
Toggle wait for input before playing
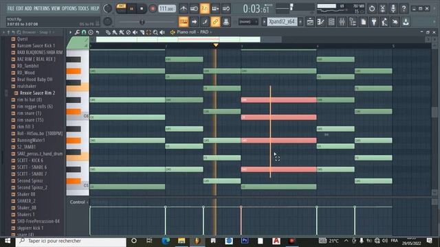click(x=194, y=9)
